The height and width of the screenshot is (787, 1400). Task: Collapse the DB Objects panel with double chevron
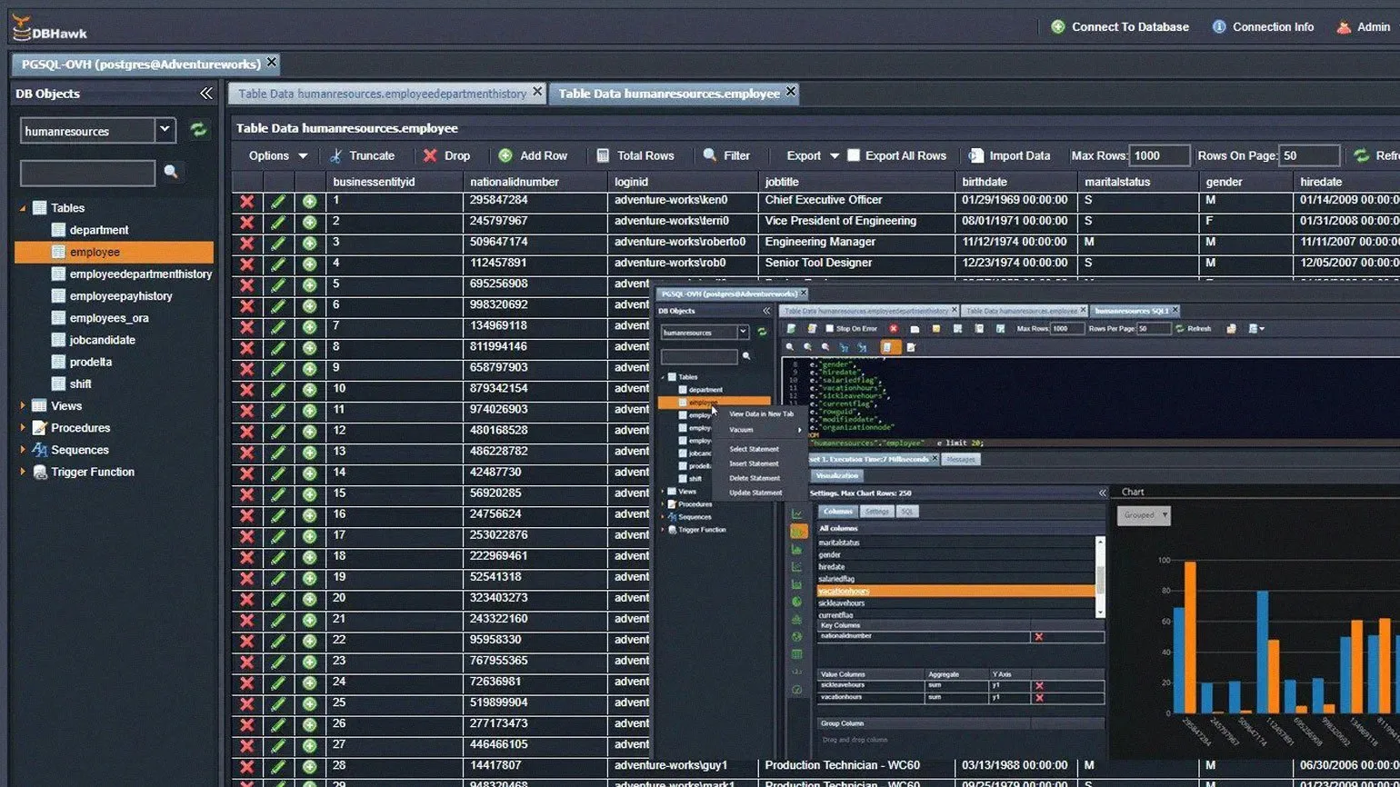point(206,94)
